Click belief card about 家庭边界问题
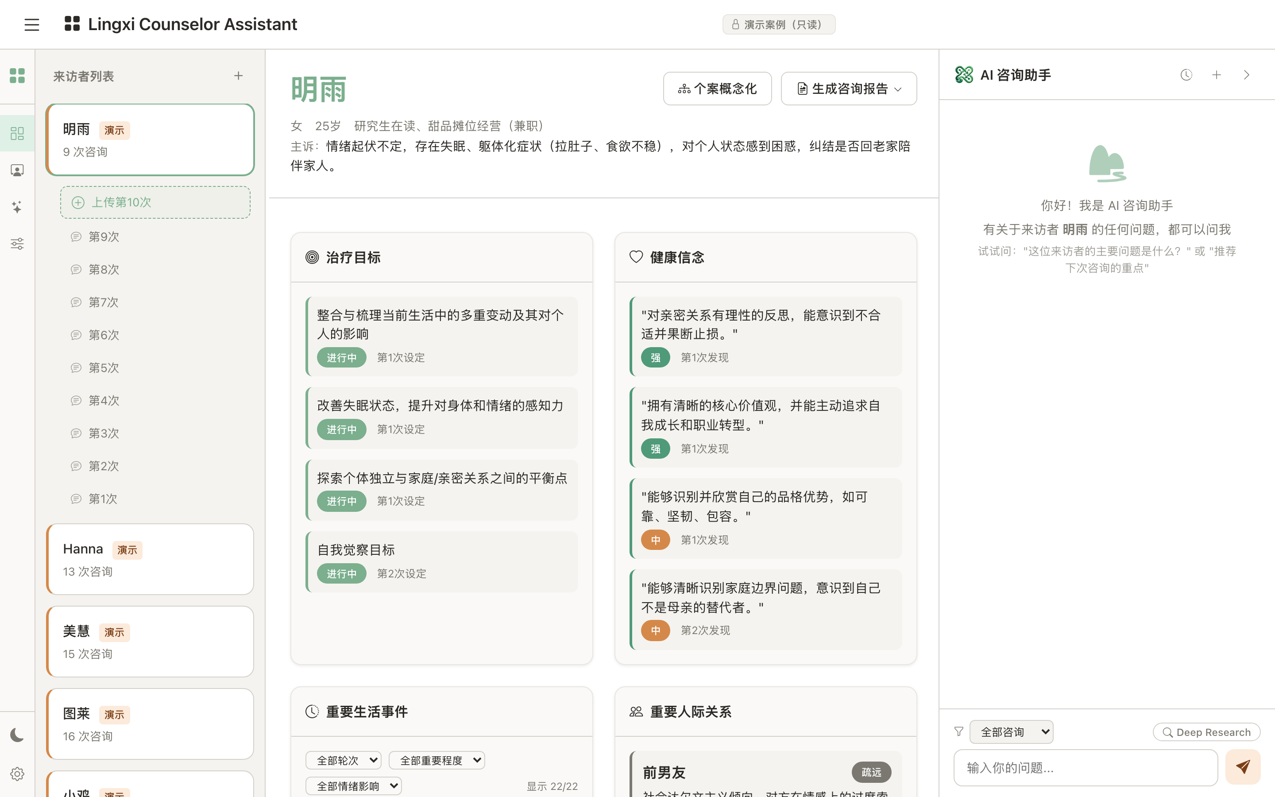1275x797 pixels. (765, 610)
